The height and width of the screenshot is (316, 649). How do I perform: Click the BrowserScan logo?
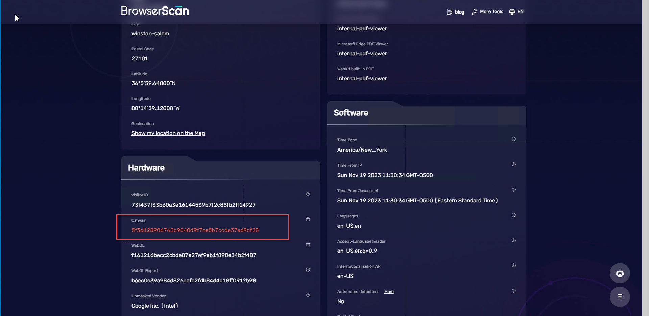[x=155, y=11]
